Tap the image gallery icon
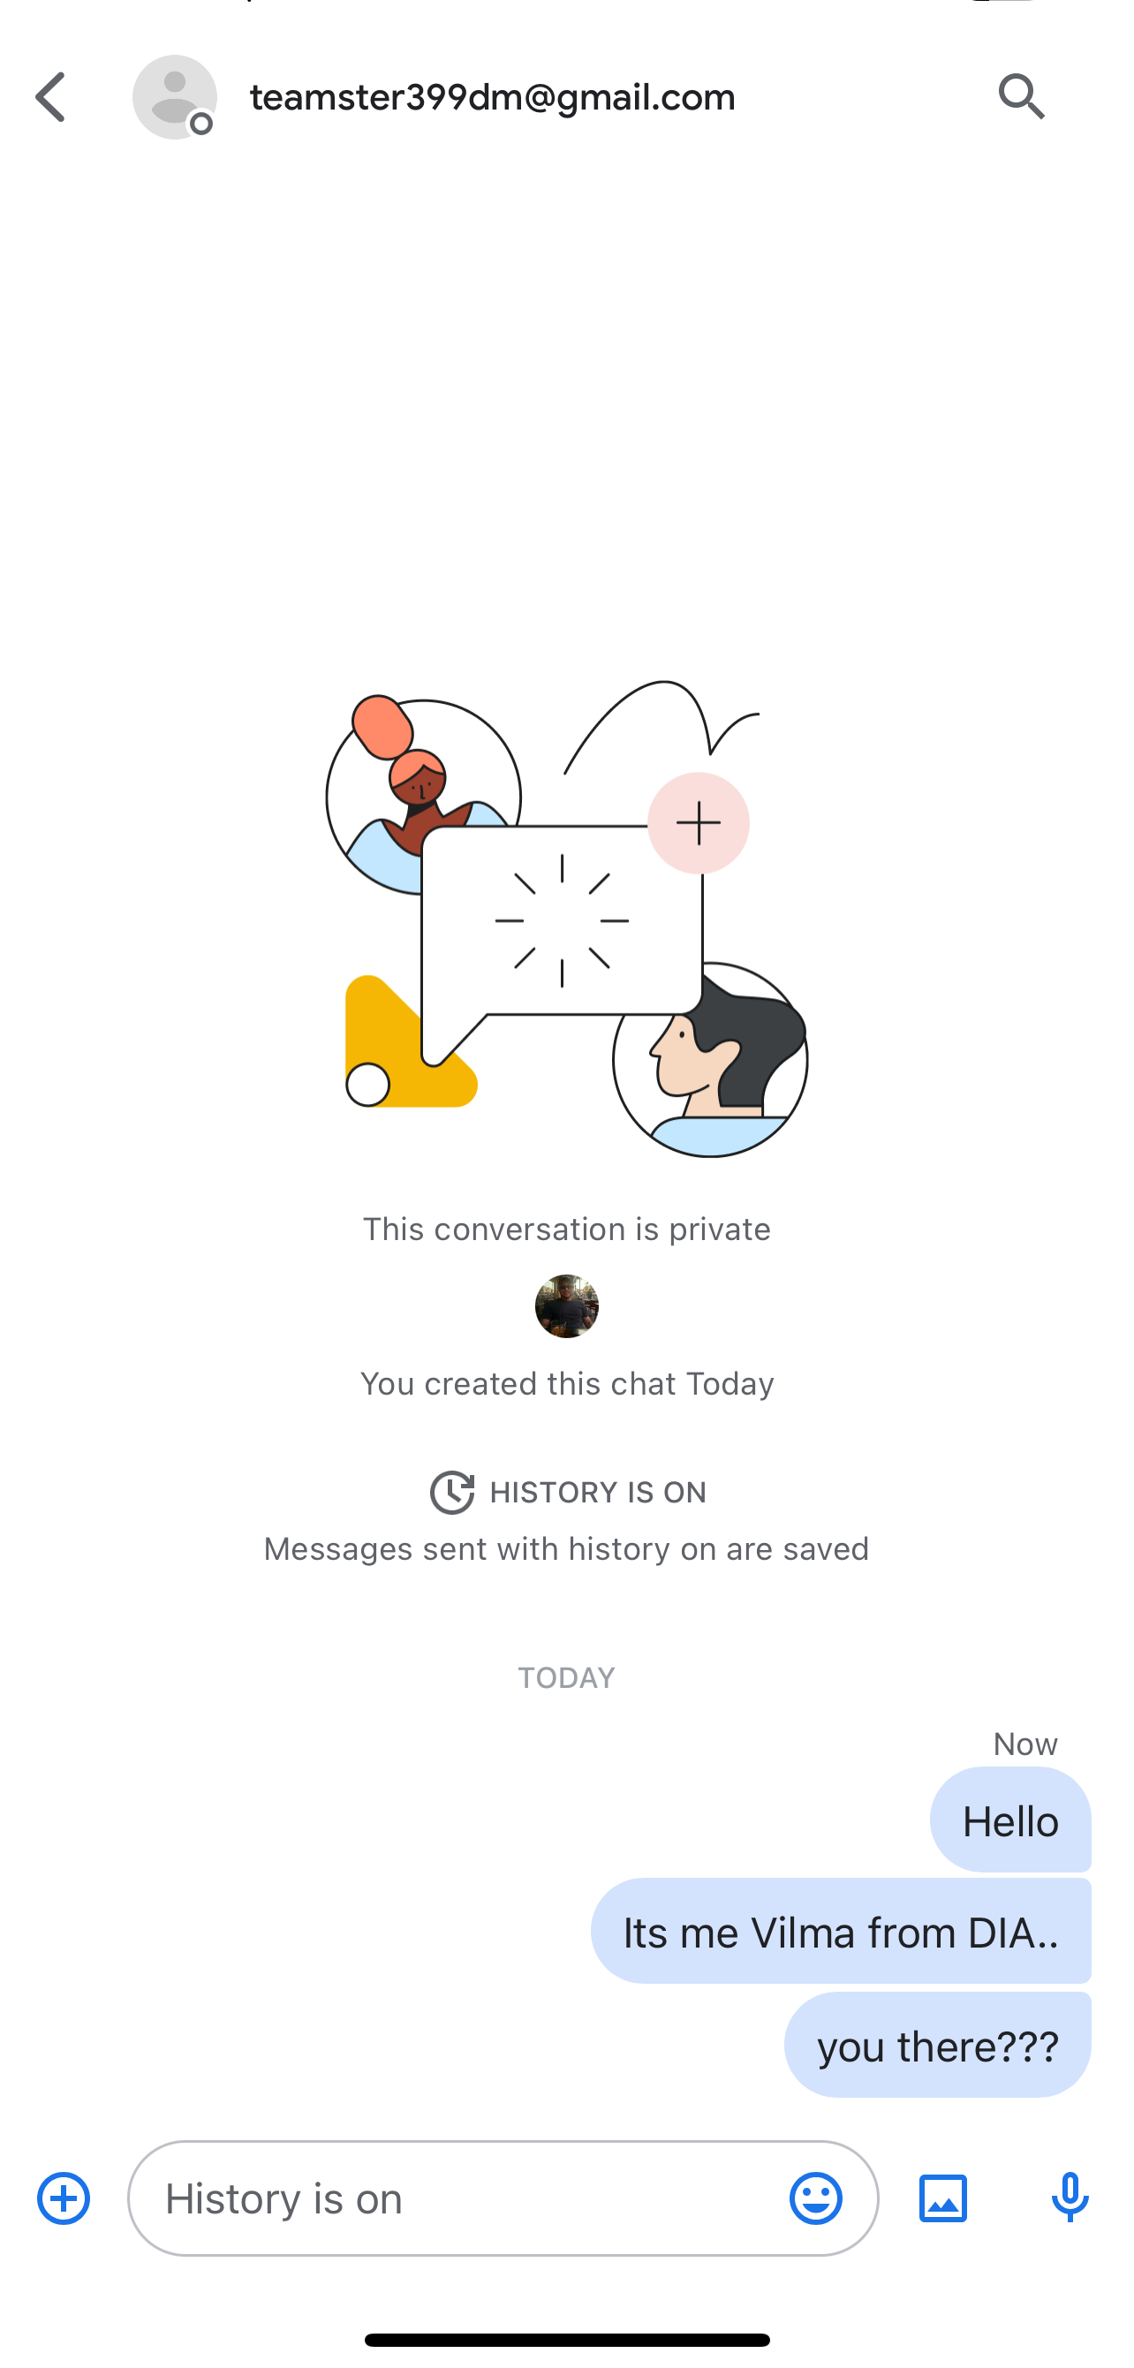Viewport: 1134px width, 2368px height. tap(943, 2198)
